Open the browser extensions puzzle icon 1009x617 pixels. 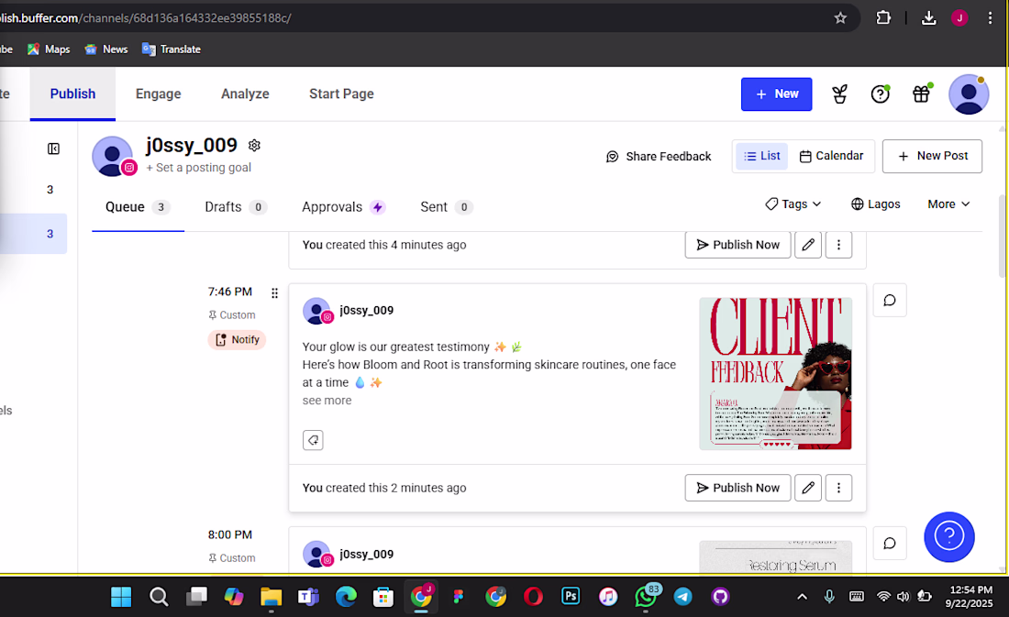click(883, 18)
